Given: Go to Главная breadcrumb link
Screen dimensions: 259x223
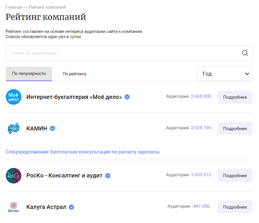Looking at the screenshot, I should [14, 7].
